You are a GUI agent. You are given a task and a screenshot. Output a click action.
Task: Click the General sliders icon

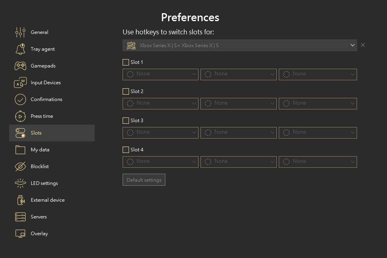[20, 32]
